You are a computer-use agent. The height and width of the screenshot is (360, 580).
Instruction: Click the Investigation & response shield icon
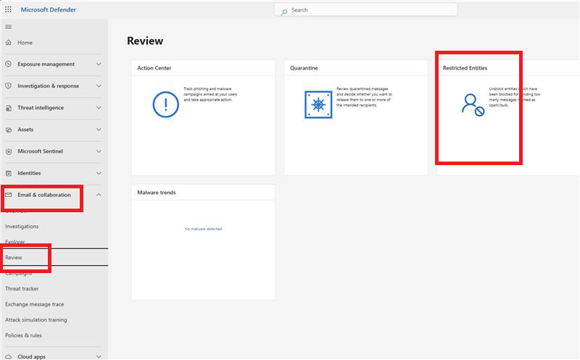tap(9, 85)
